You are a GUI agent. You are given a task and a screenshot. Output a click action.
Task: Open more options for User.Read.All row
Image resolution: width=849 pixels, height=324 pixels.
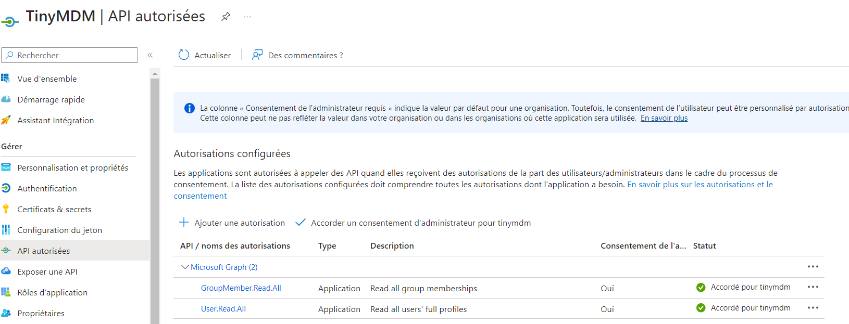click(x=813, y=308)
